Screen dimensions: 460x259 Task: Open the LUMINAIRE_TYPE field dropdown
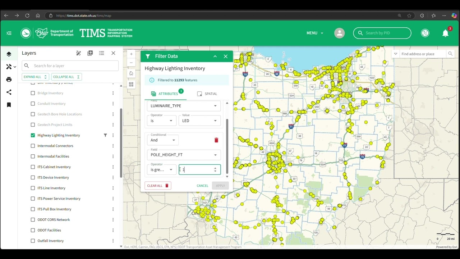[x=184, y=106]
